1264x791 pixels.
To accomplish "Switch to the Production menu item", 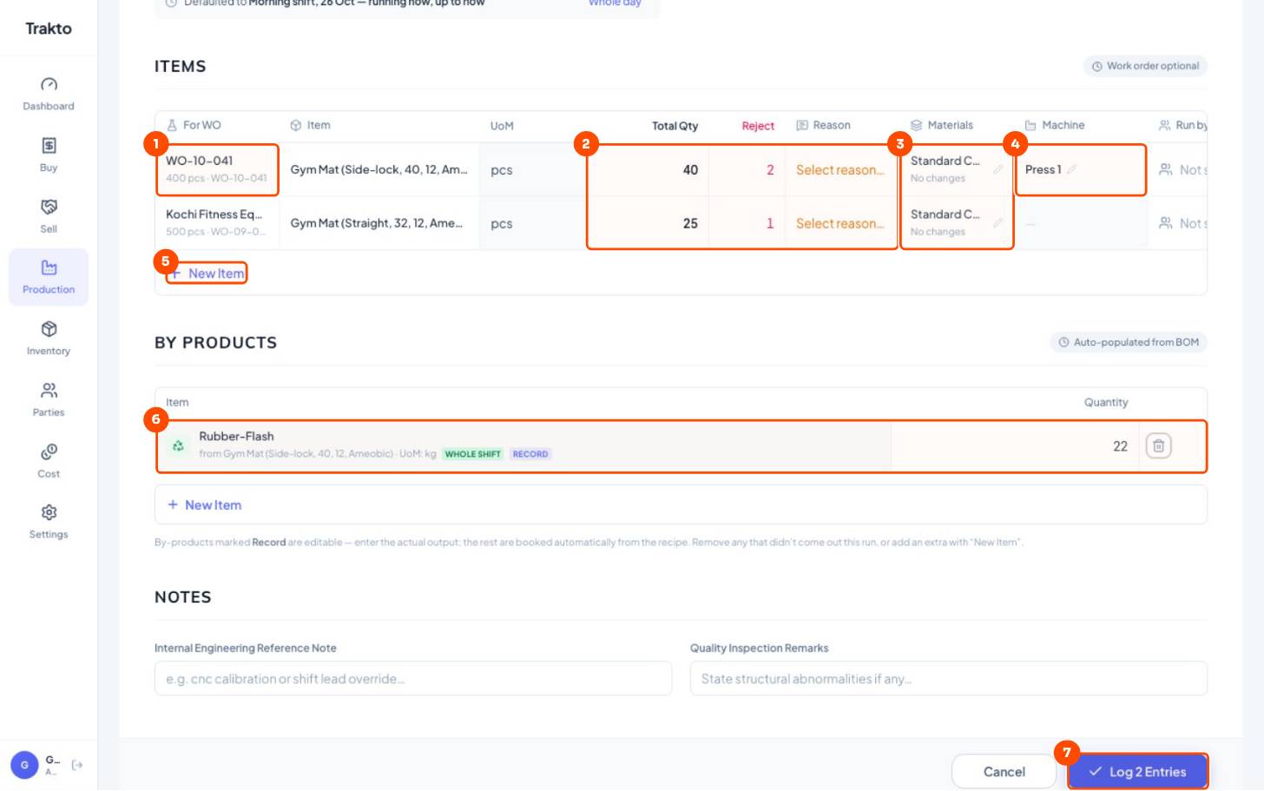I will tap(49, 277).
